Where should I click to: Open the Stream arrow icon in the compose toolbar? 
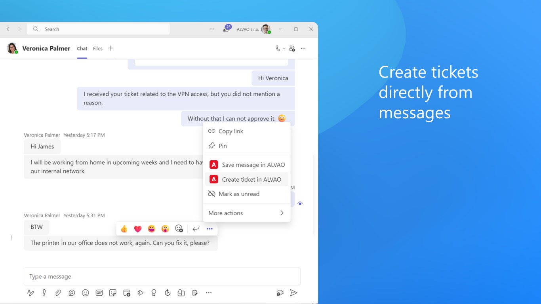tap(140, 293)
